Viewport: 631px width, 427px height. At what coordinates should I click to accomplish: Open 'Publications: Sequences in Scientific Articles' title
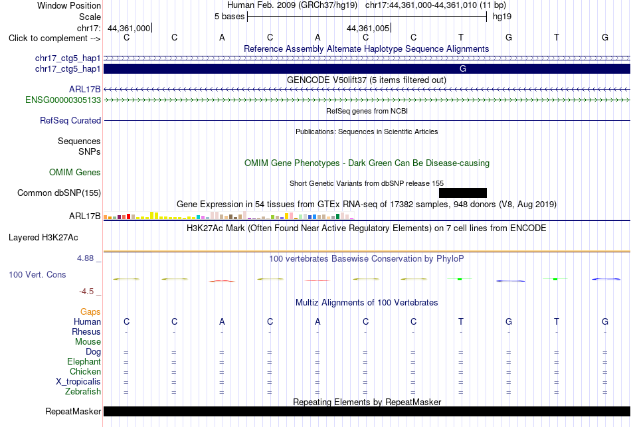(x=367, y=131)
